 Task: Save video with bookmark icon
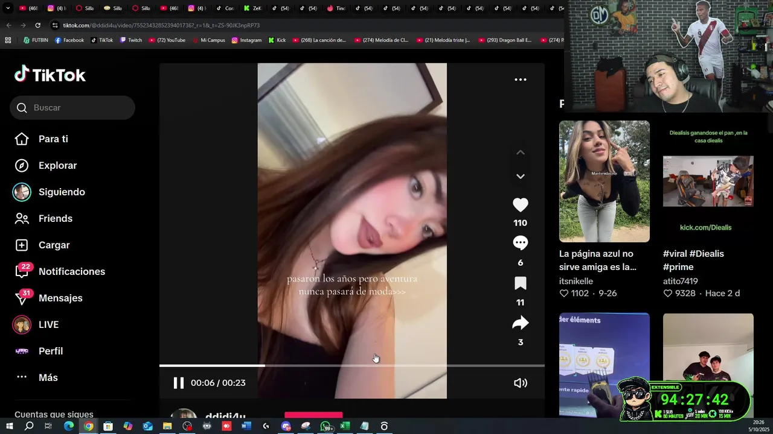tap(520, 283)
